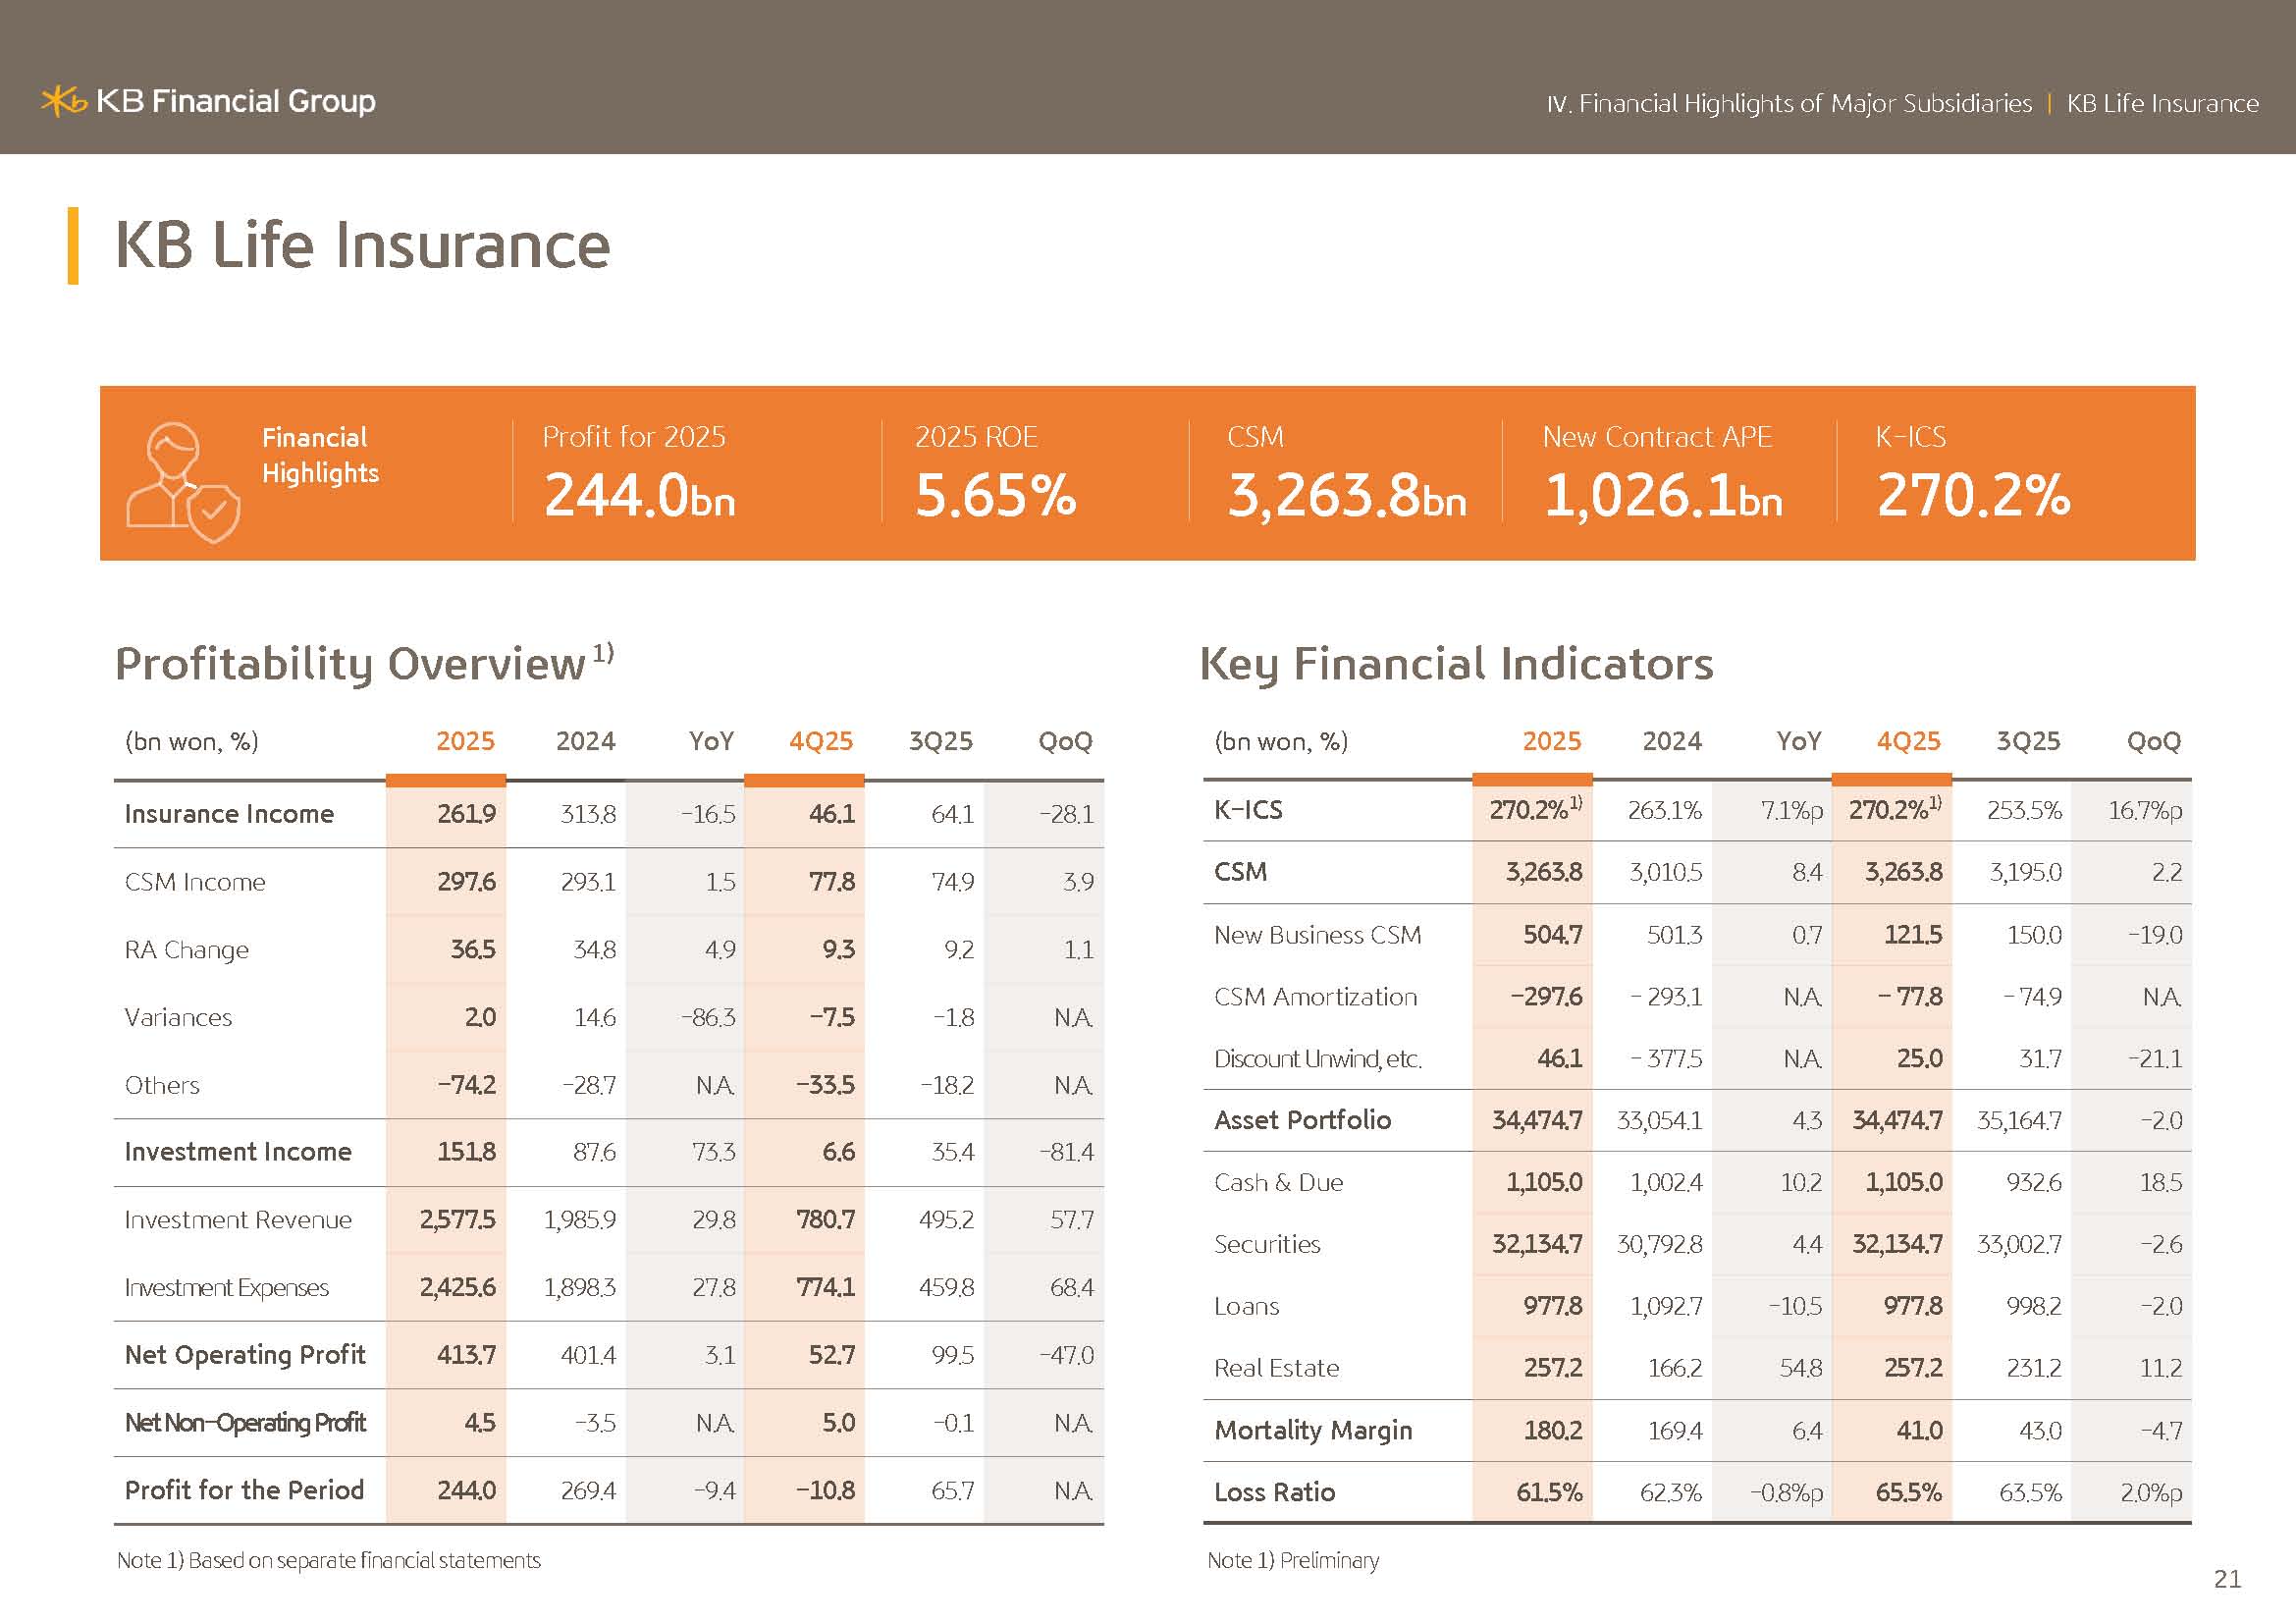Select the 2025 ROE 5.65% figure
The width and height of the screenshot is (2296, 1624).
pos(995,496)
